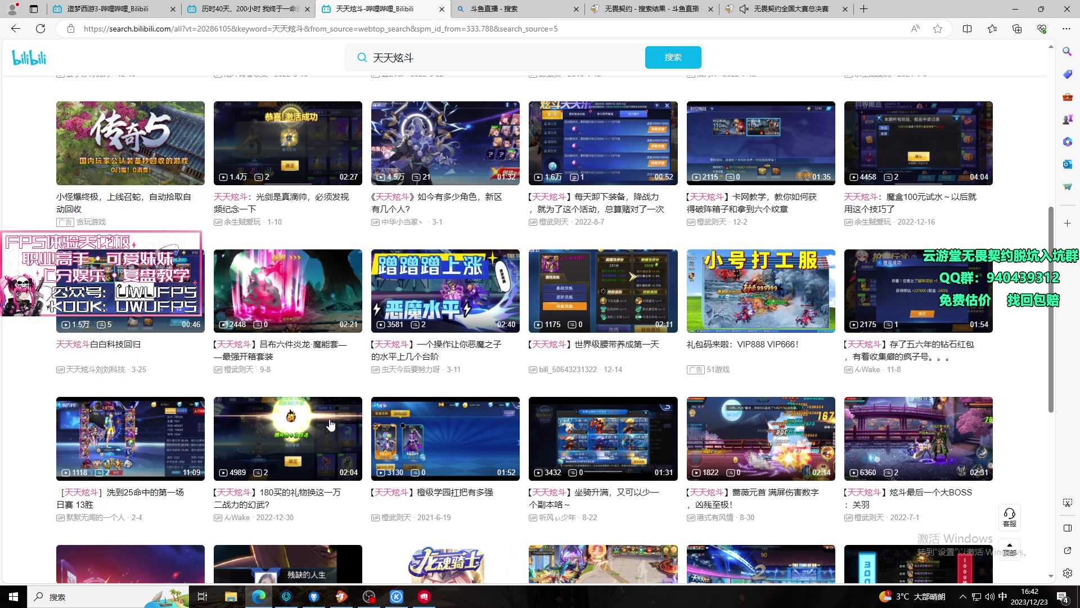Open split screen icon in toolbar

coord(967,29)
